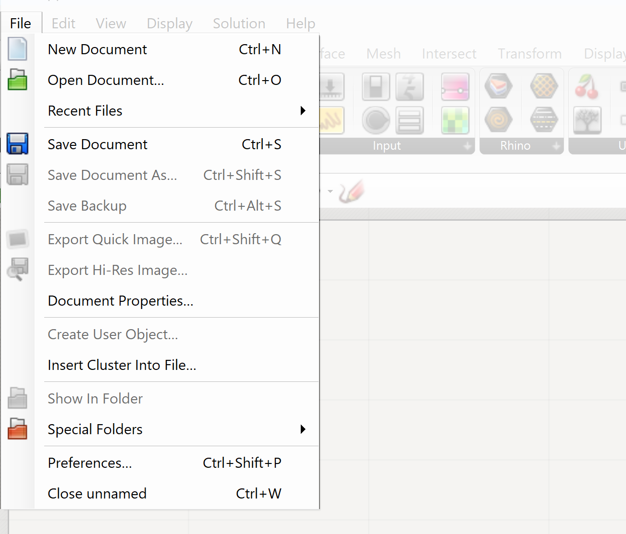Select the Value List component icon
Screen dimensions: 626x534
click(409, 120)
